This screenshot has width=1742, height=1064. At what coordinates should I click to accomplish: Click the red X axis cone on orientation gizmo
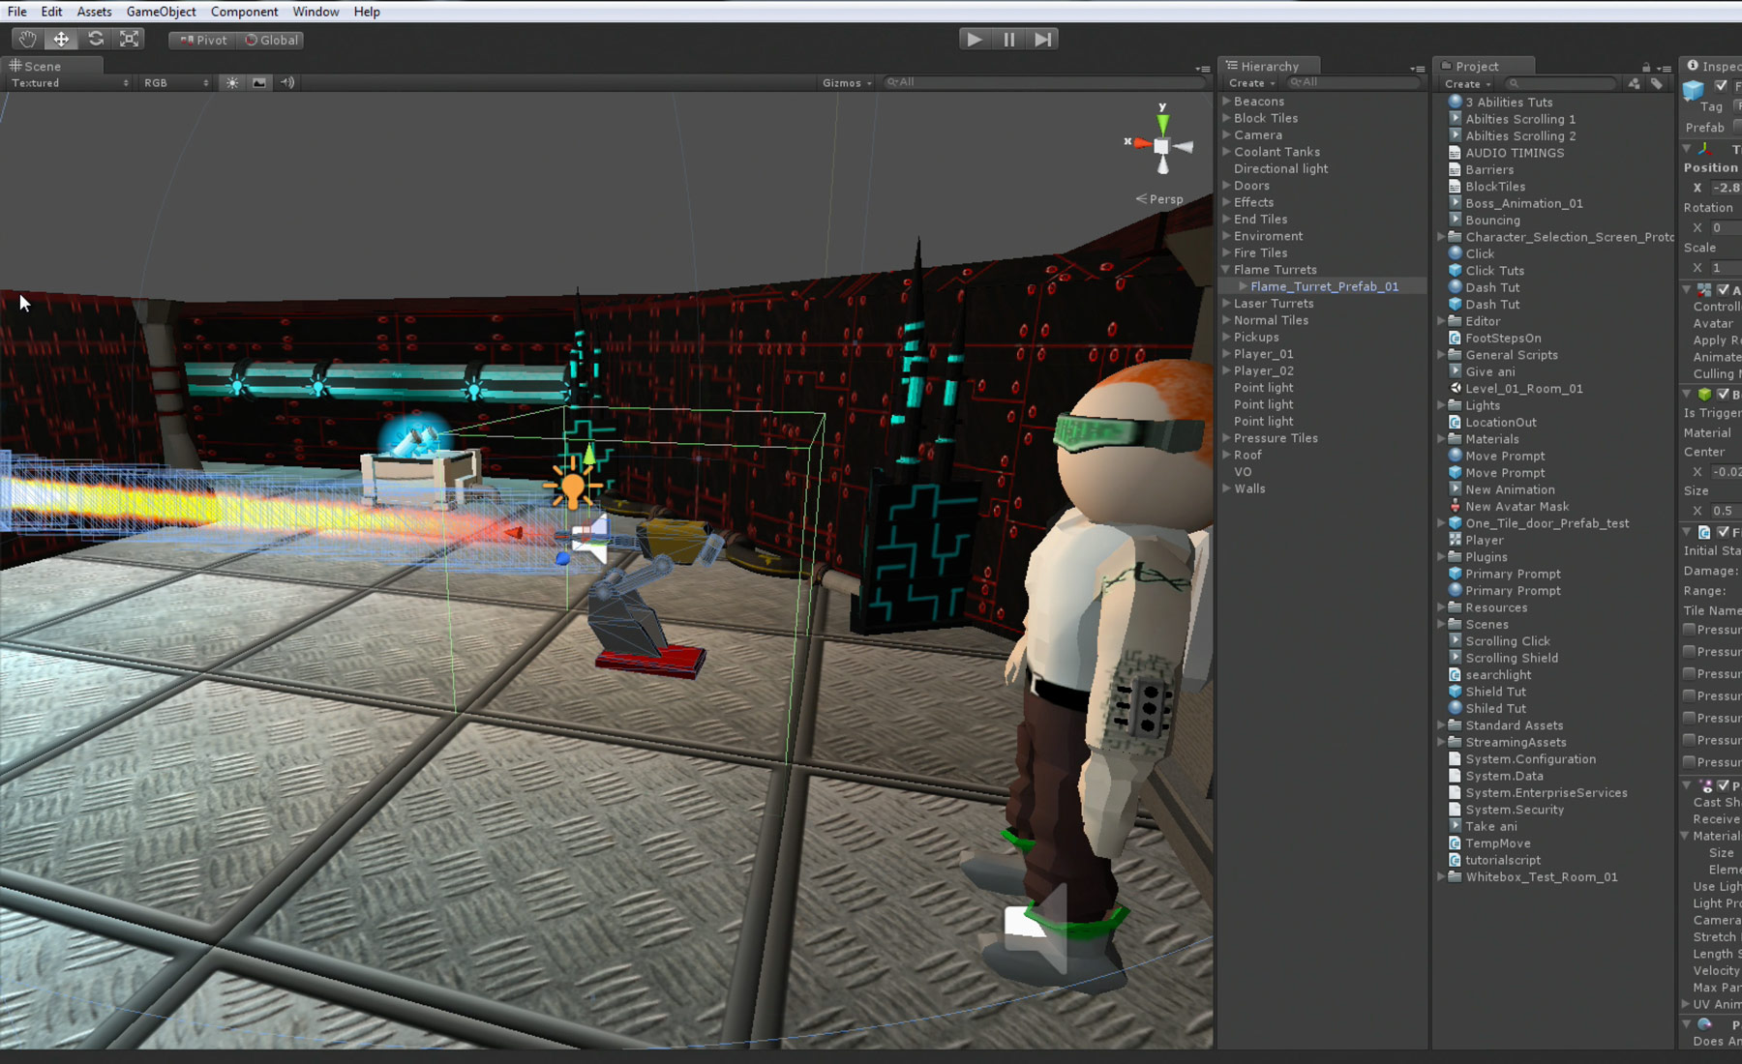[1141, 143]
